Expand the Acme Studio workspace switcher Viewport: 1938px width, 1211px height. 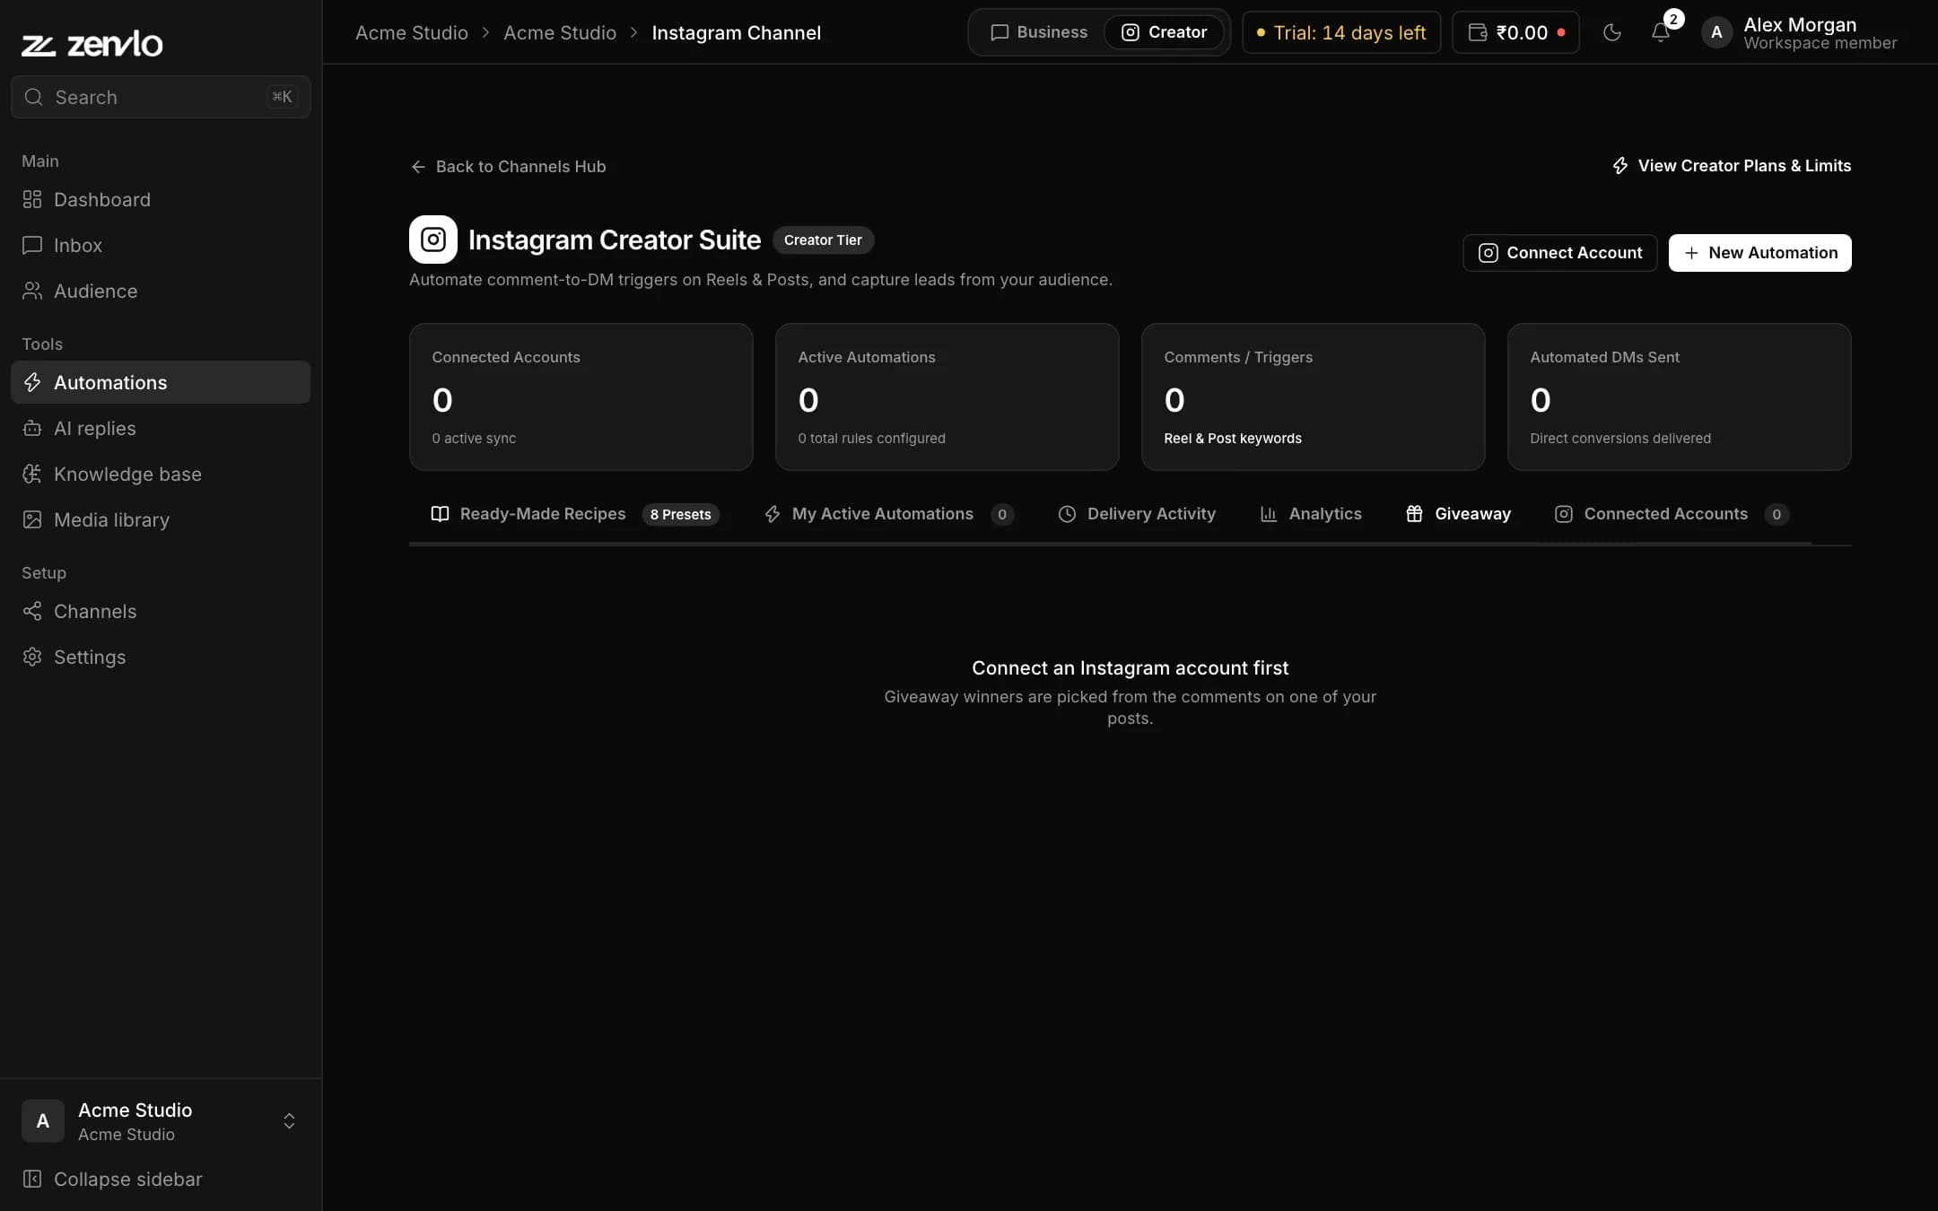[161, 1120]
